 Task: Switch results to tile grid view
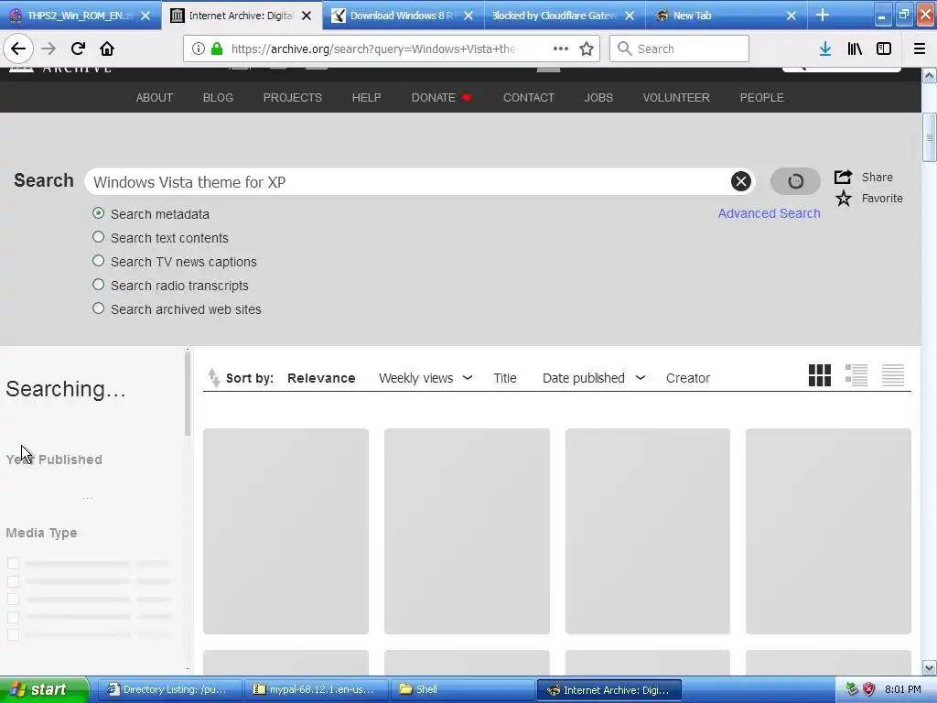point(819,375)
